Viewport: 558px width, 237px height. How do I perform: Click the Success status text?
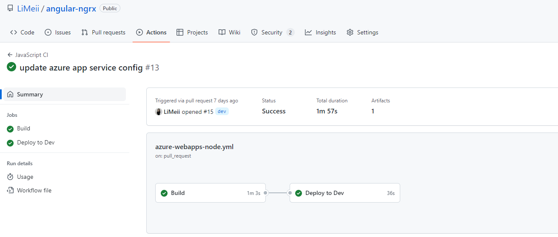[274, 111]
